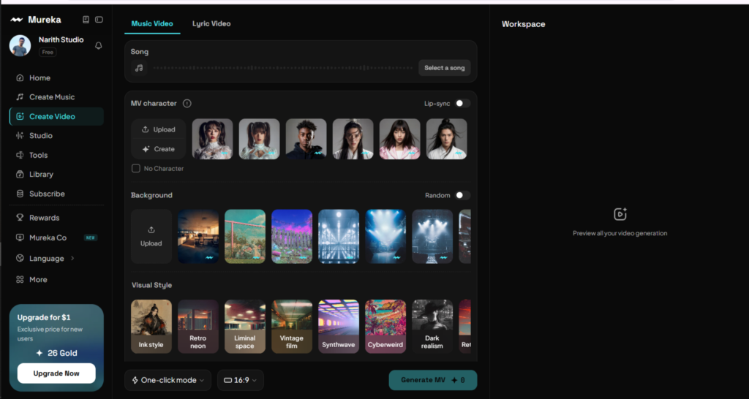
Task: Click the music note icon in Song
Action: 139,68
